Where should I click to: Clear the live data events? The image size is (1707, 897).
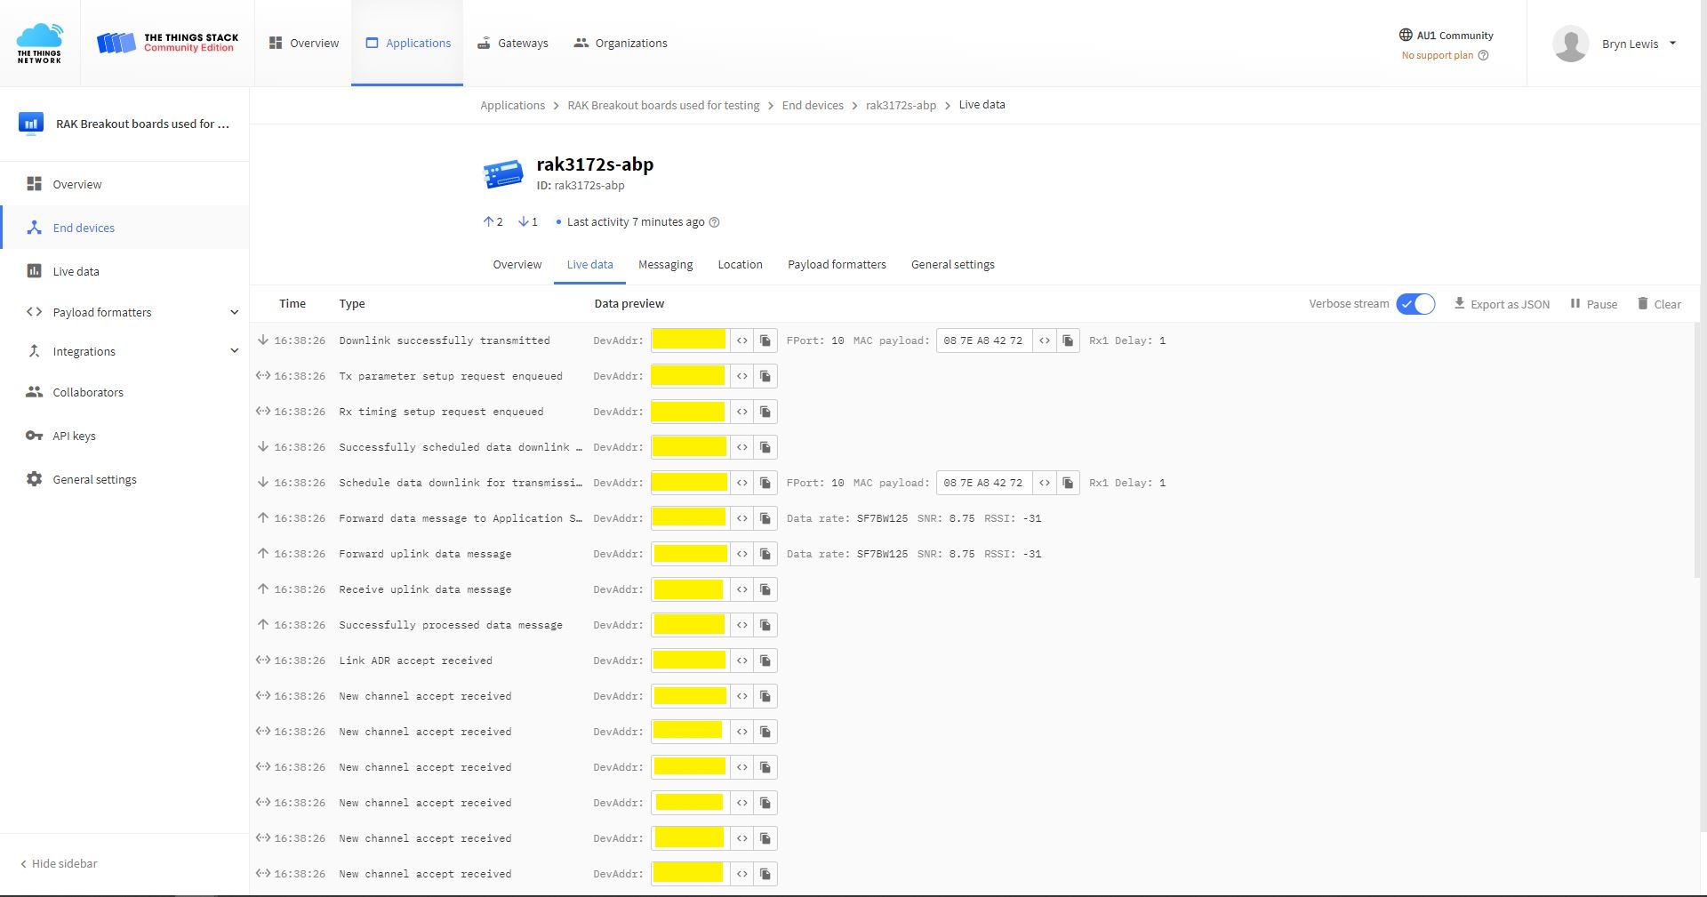coord(1659,304)
